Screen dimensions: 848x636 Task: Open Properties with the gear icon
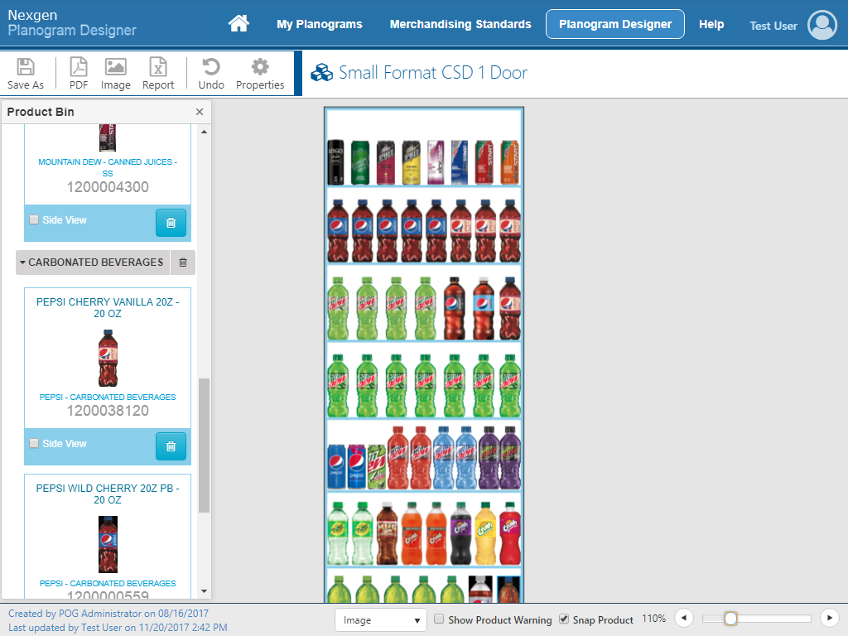pos(260,67)
